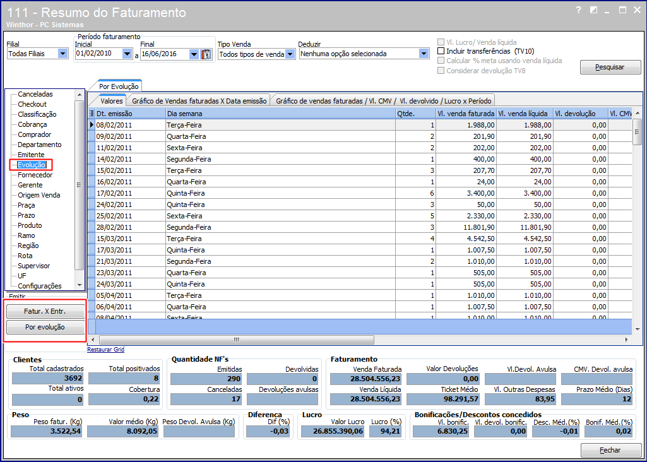
Task: Select the 08/02/2011 date cell
Action: tap(131, 125)
